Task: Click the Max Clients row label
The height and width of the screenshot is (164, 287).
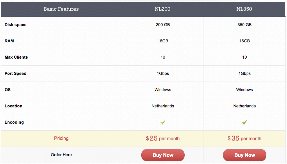Action: pos(16,57)
